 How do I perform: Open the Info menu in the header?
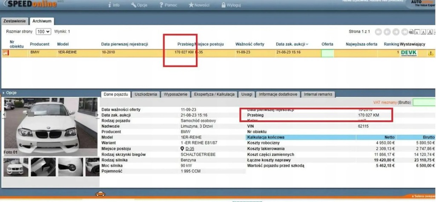click(114, 5)
